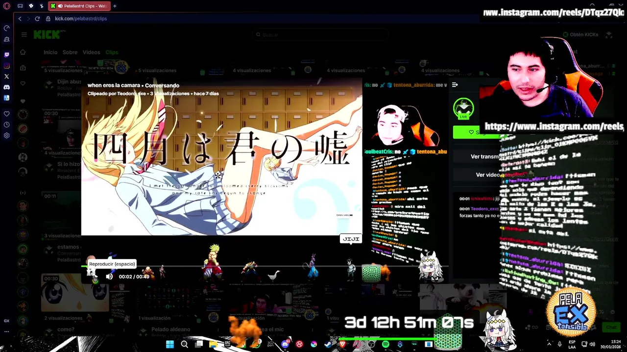This screenshot has width=627, height=352.
Task: Reload the page with refresh icon
Action: [x=37, y=19]
